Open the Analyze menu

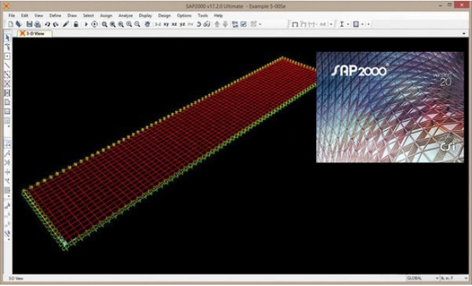126,15
